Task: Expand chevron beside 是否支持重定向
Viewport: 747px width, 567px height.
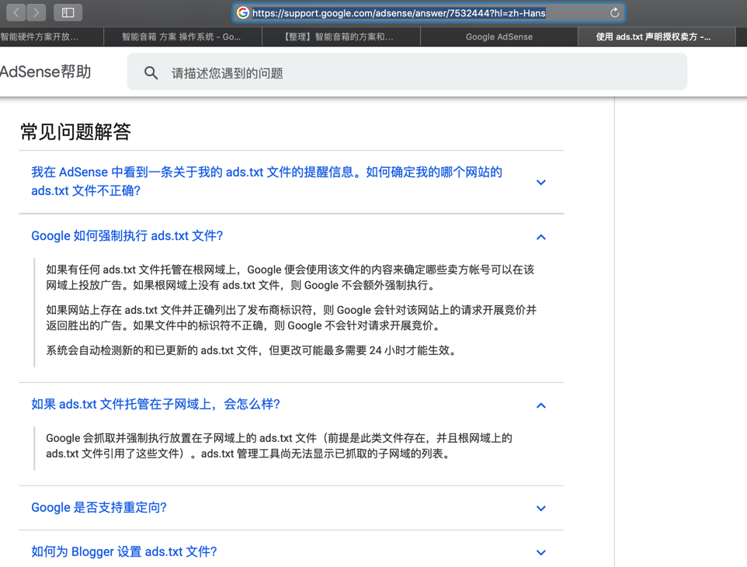Action: (x=540, y=509)
